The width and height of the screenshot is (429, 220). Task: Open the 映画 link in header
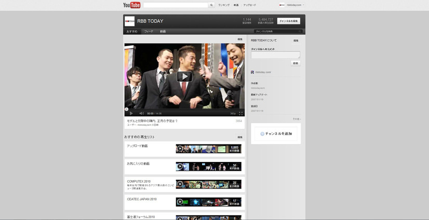pyautogui.click(x=236, y=5)
